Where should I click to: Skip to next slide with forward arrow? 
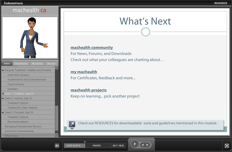pyautogui.click(x=147, y=145)
